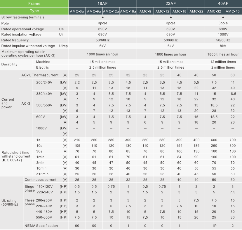242x230 pixels.
Task: Click the '500/550V' row label
Action: coord(44,105)
